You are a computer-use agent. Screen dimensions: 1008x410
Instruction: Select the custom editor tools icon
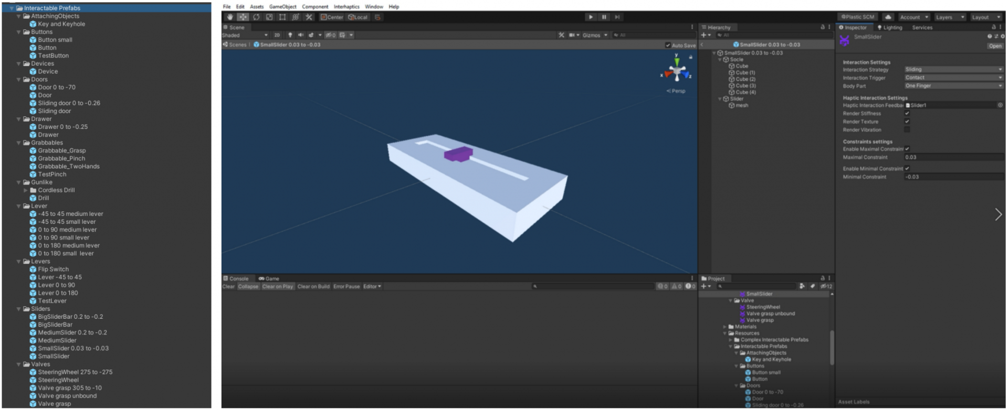point(309,17)
